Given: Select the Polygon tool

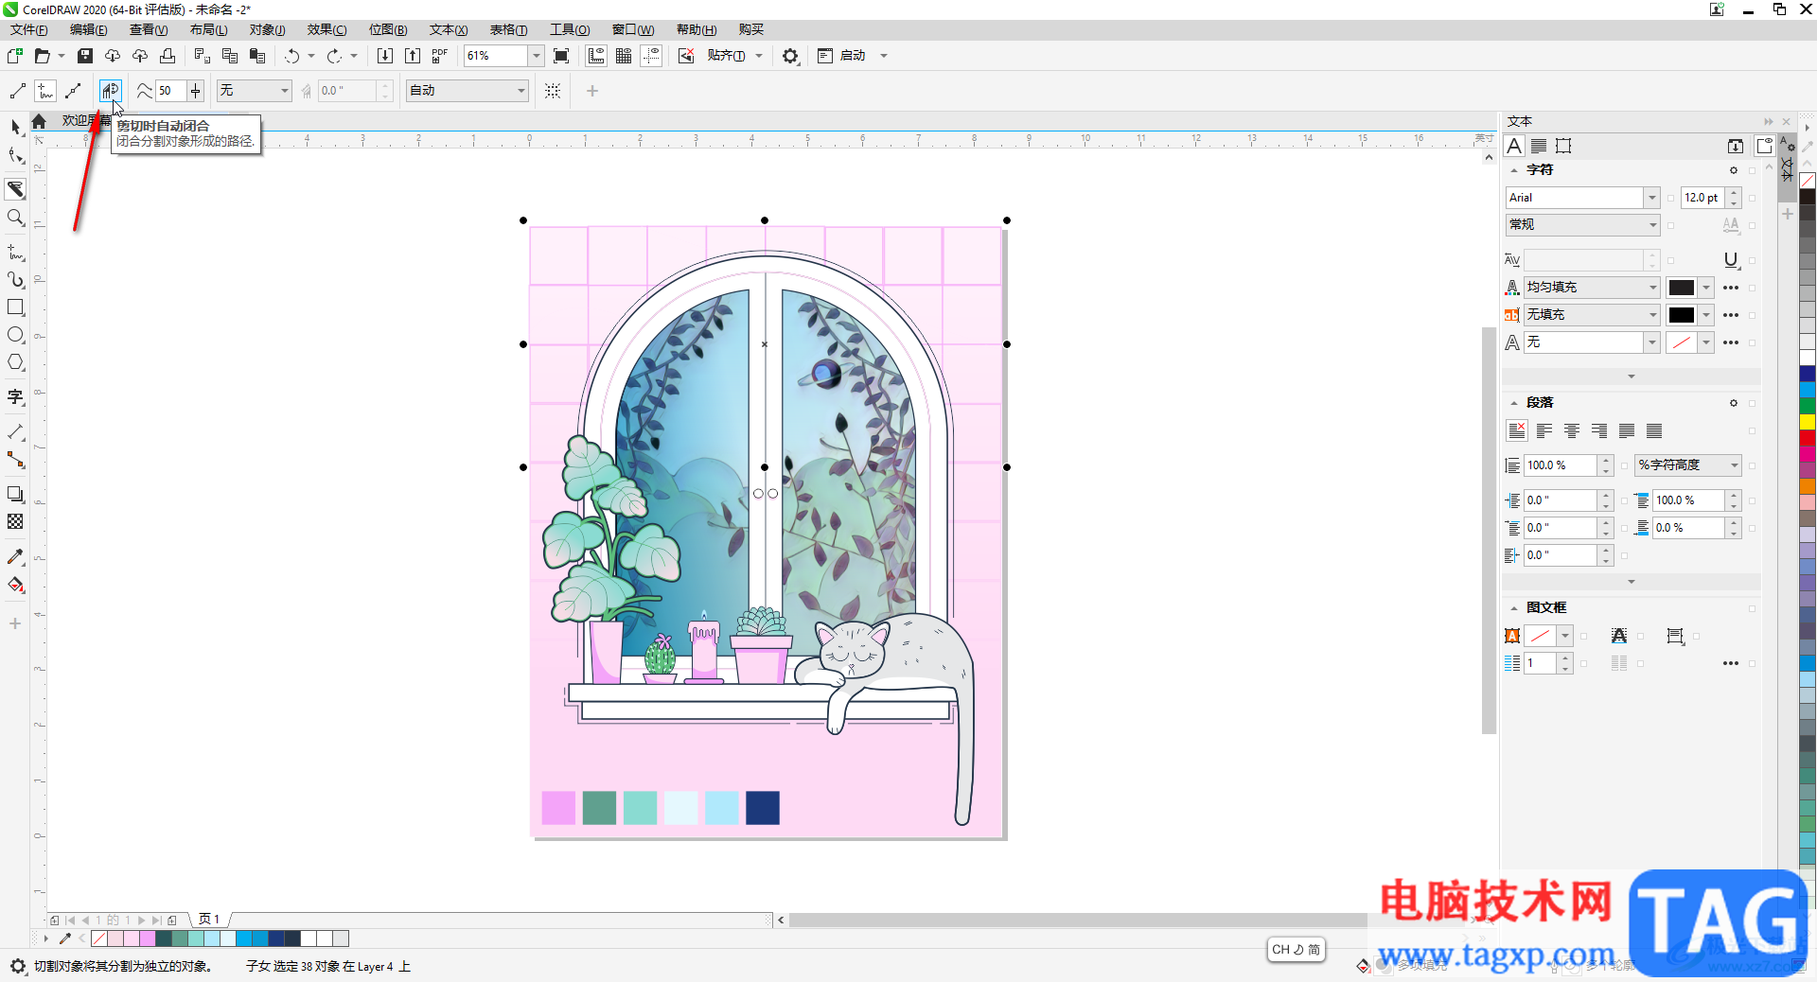Looking at the screenshot, I should tap(15, 362).
